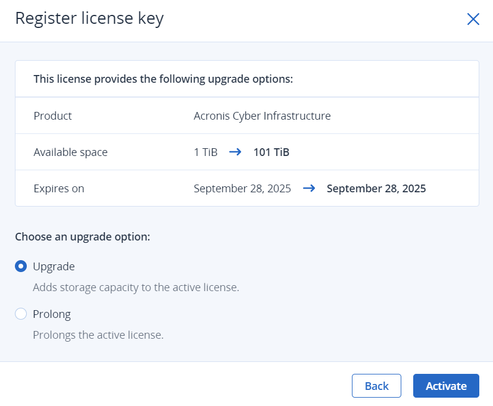Click the 'Expires on' row label
Viewport: 493px width, 406px height.
coord(59,189)
